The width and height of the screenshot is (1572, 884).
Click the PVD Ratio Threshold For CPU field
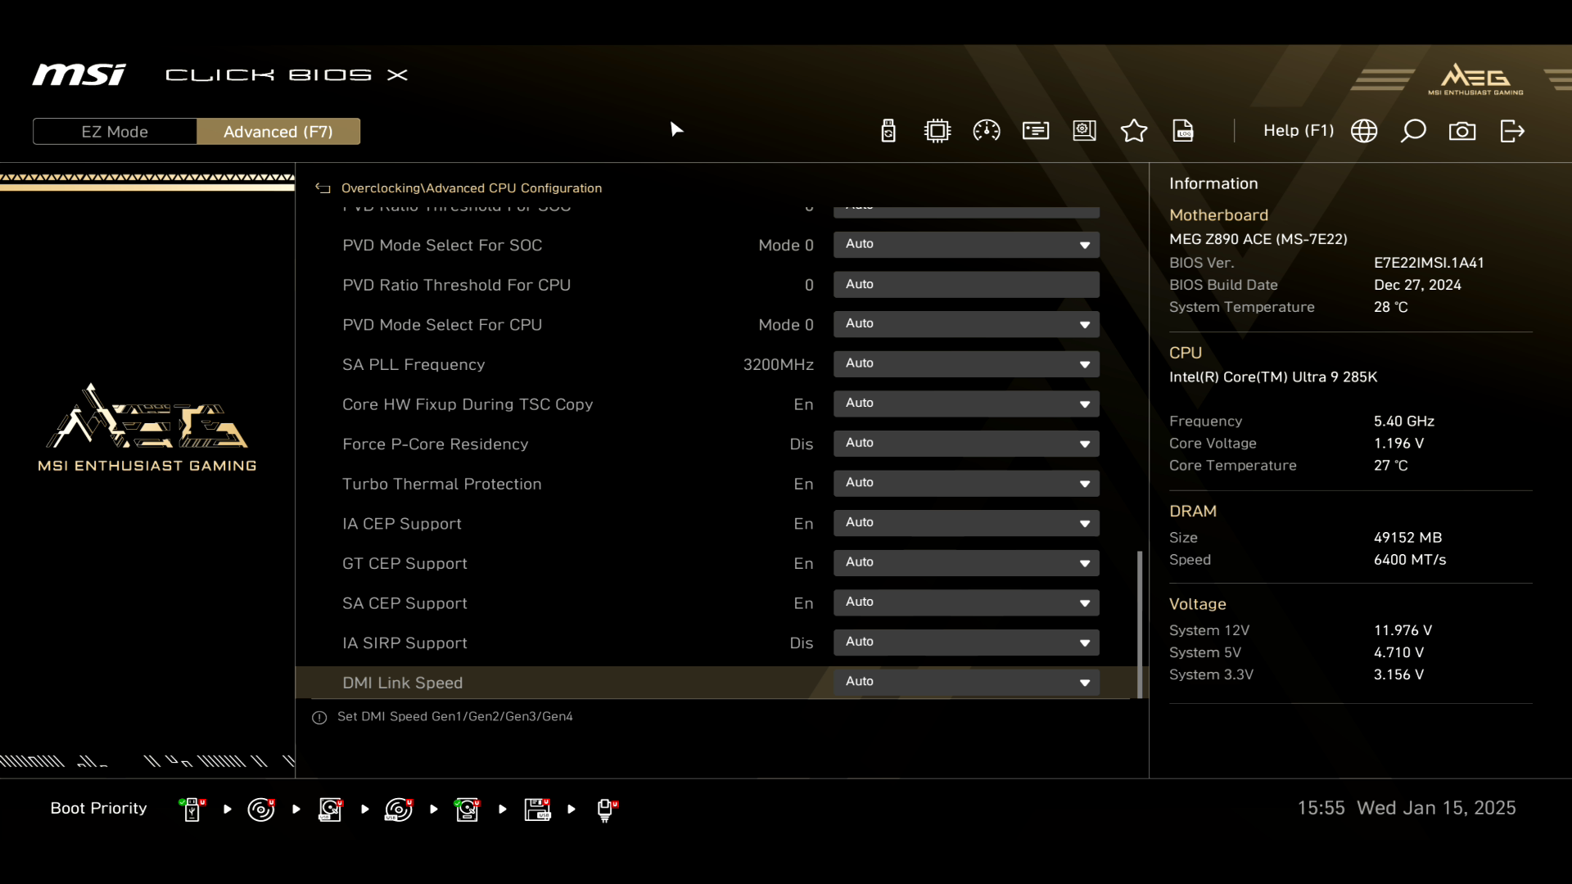(966, 285)
